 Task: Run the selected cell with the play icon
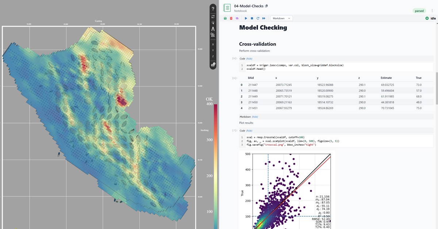click(246, 18)
